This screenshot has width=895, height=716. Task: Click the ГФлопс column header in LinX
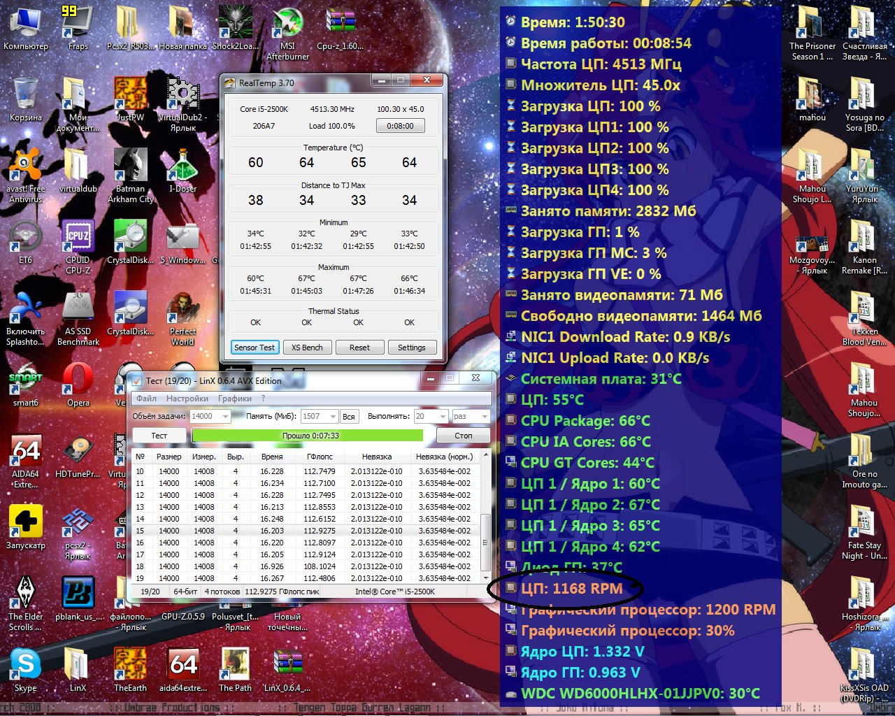click(x=320, y=457)
